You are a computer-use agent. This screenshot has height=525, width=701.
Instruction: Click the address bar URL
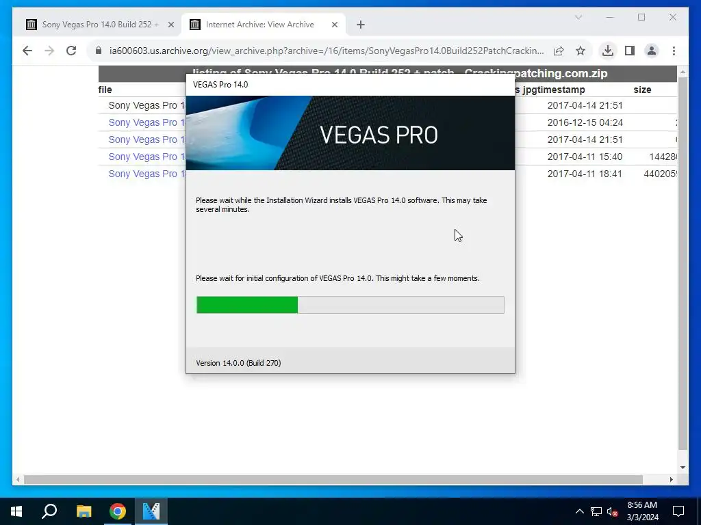pyautogui.click(x=327, y=51)
